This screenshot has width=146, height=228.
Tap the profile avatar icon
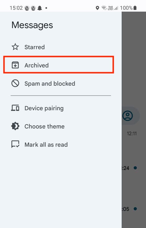(128, 116)
